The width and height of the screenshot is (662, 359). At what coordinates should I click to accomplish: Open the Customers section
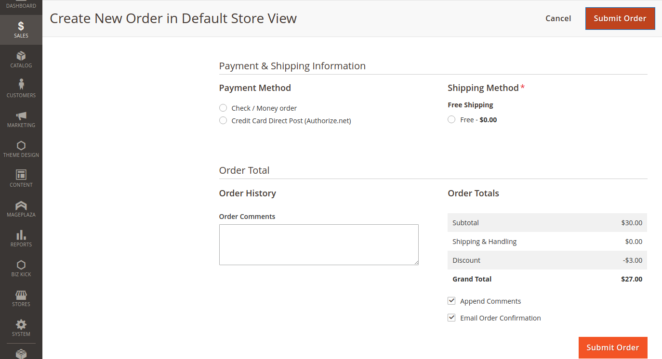pos(21,89)
